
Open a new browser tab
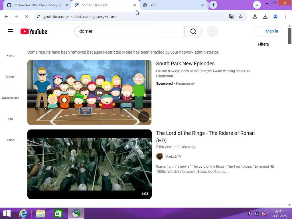[213, 5]
